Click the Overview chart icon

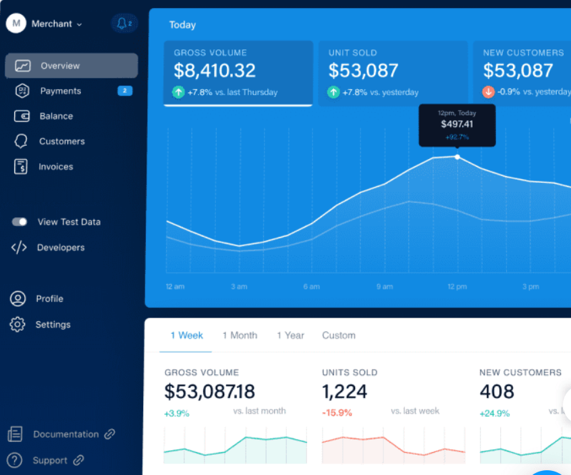pyautogui.click(x=22, y=66)
